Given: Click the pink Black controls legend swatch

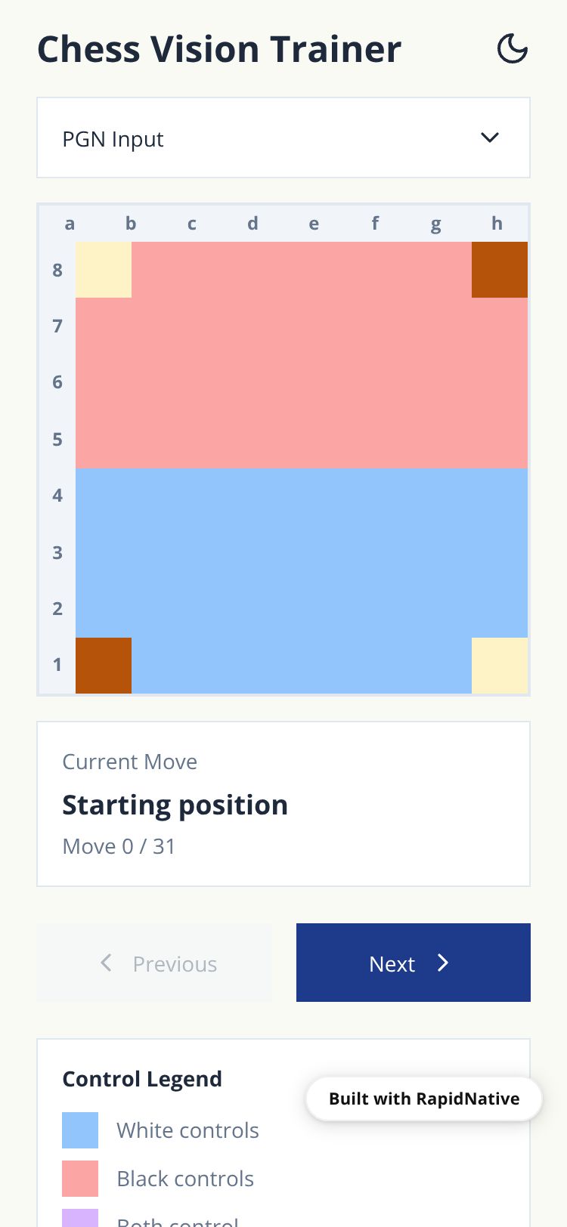Looking at the screenshot, I should (x=80, y=1179).
